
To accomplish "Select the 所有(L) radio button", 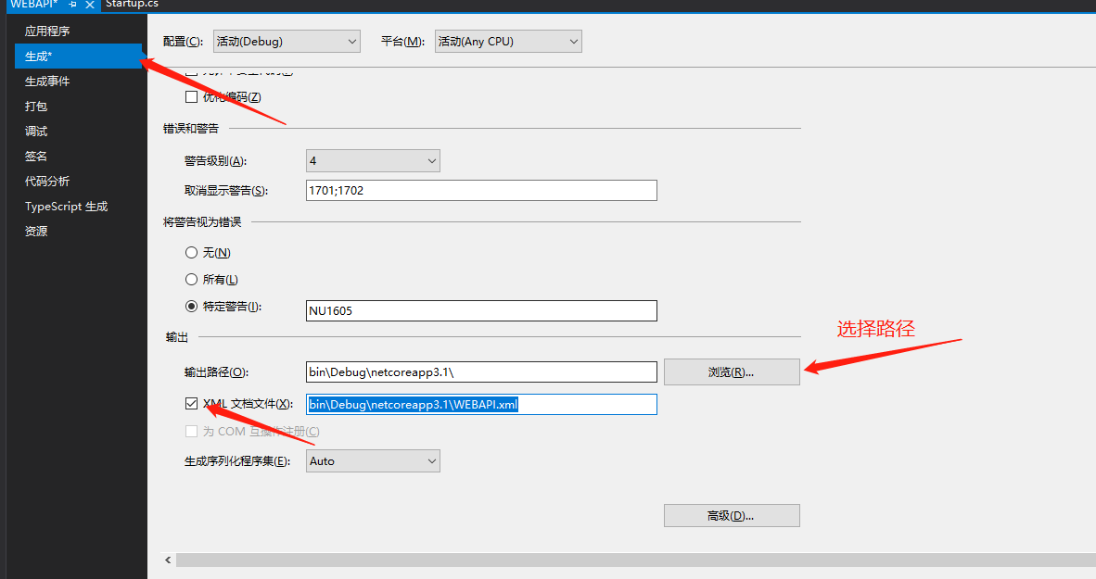I will pos(192,280).
